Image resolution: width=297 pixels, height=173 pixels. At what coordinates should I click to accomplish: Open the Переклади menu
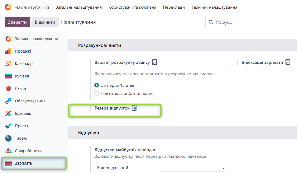pyautogui.click(x=174, y=7)
